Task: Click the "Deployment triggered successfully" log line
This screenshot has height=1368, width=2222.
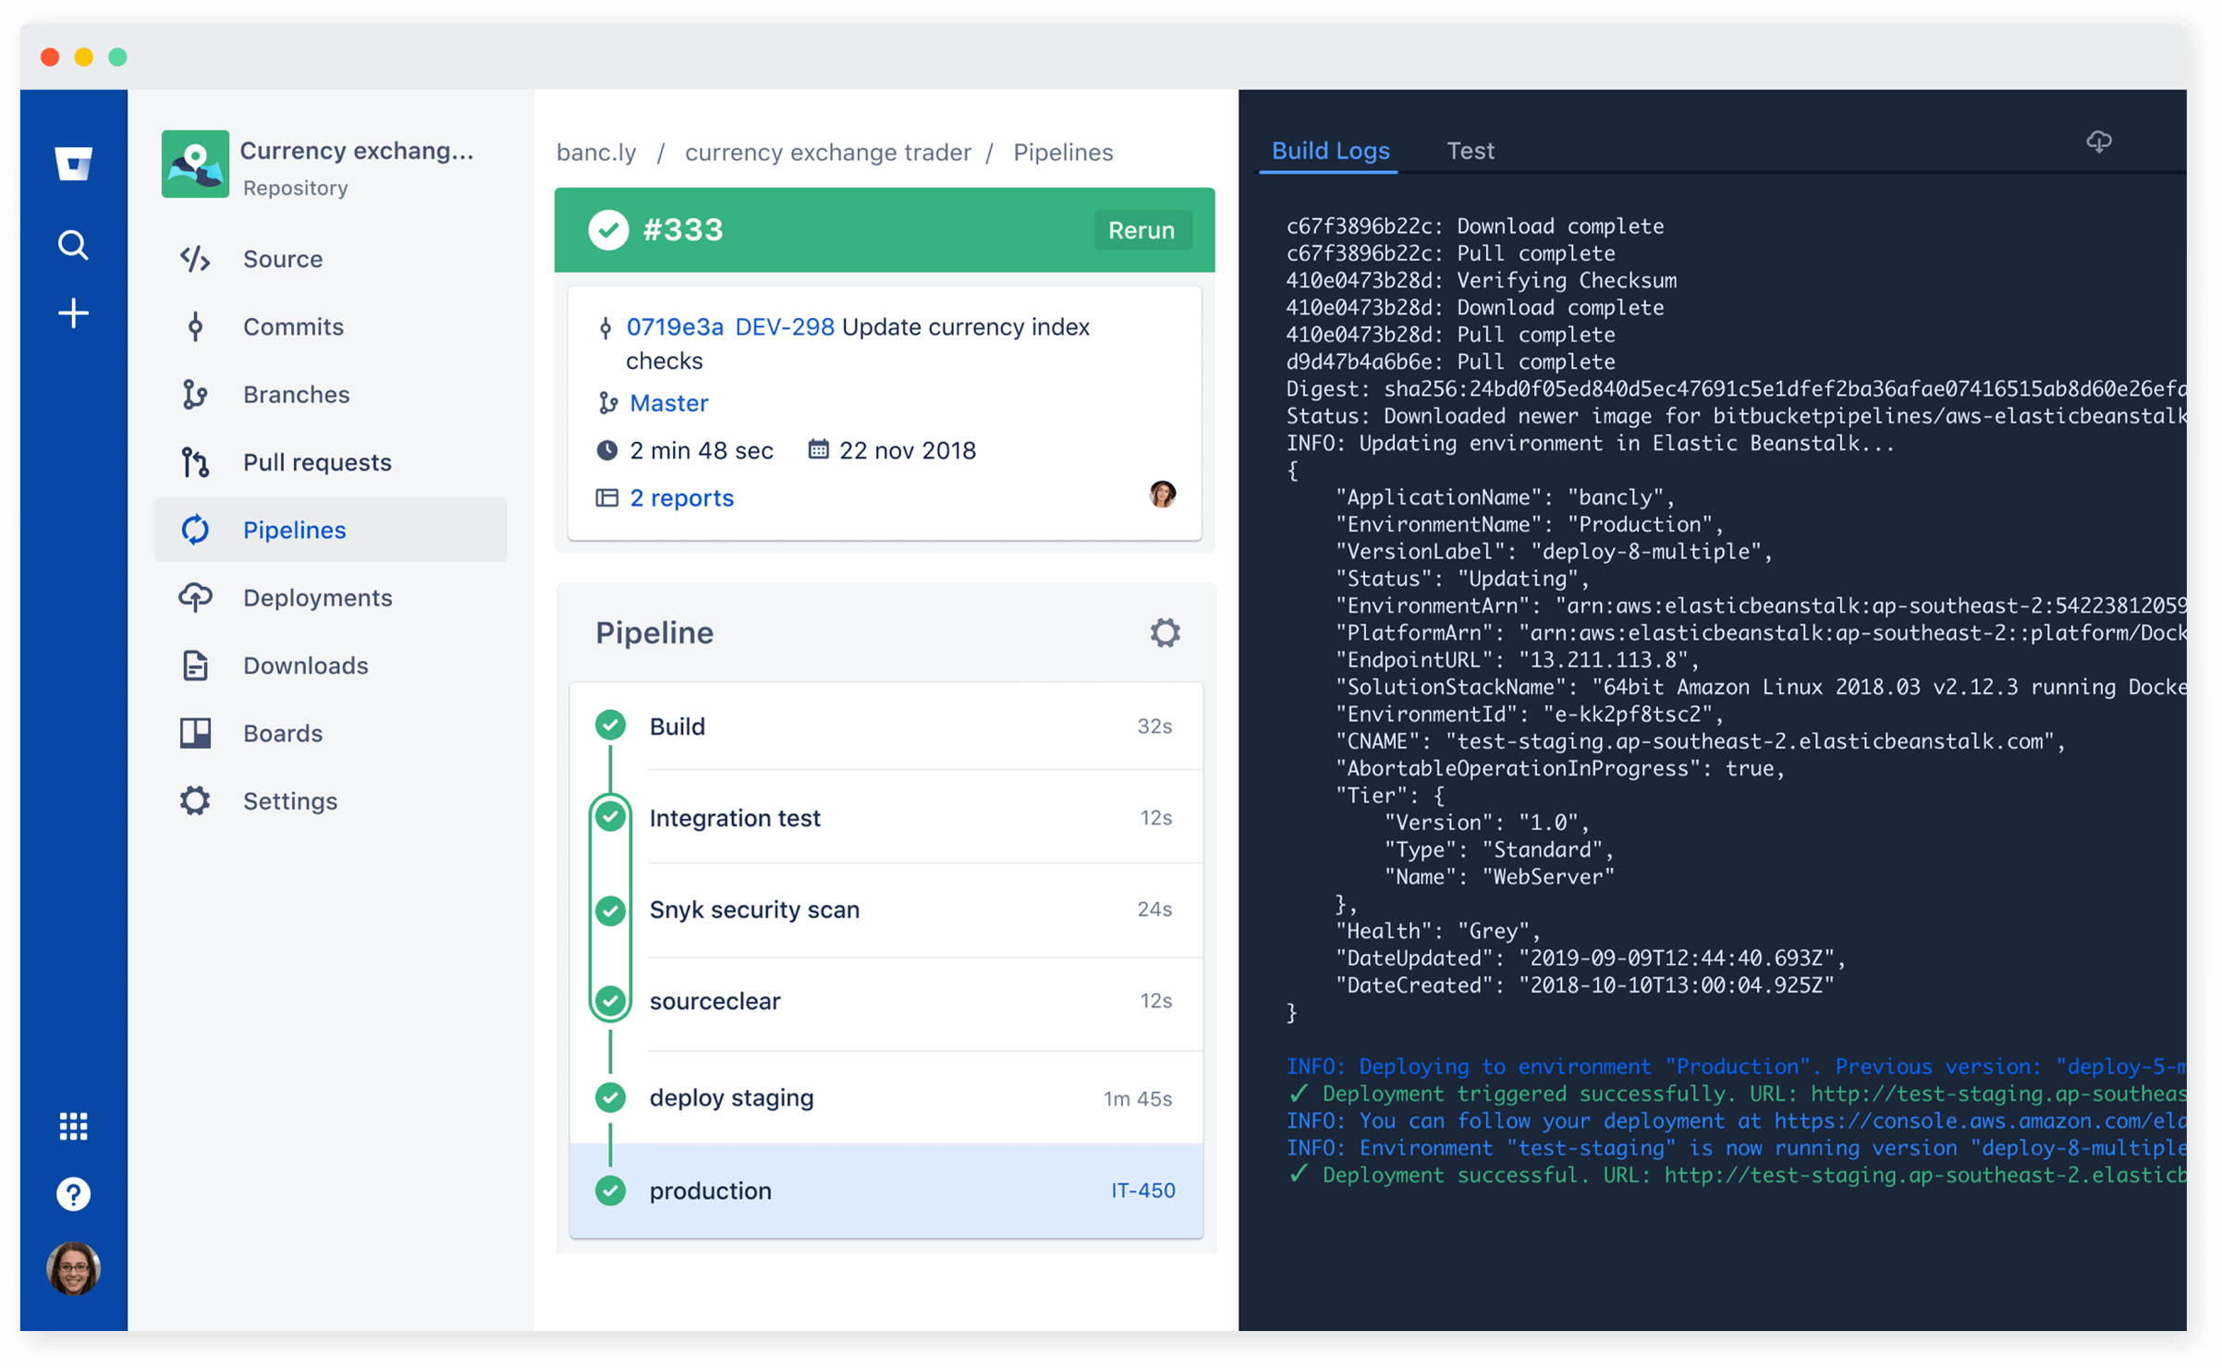Action: point(1736,1094)
